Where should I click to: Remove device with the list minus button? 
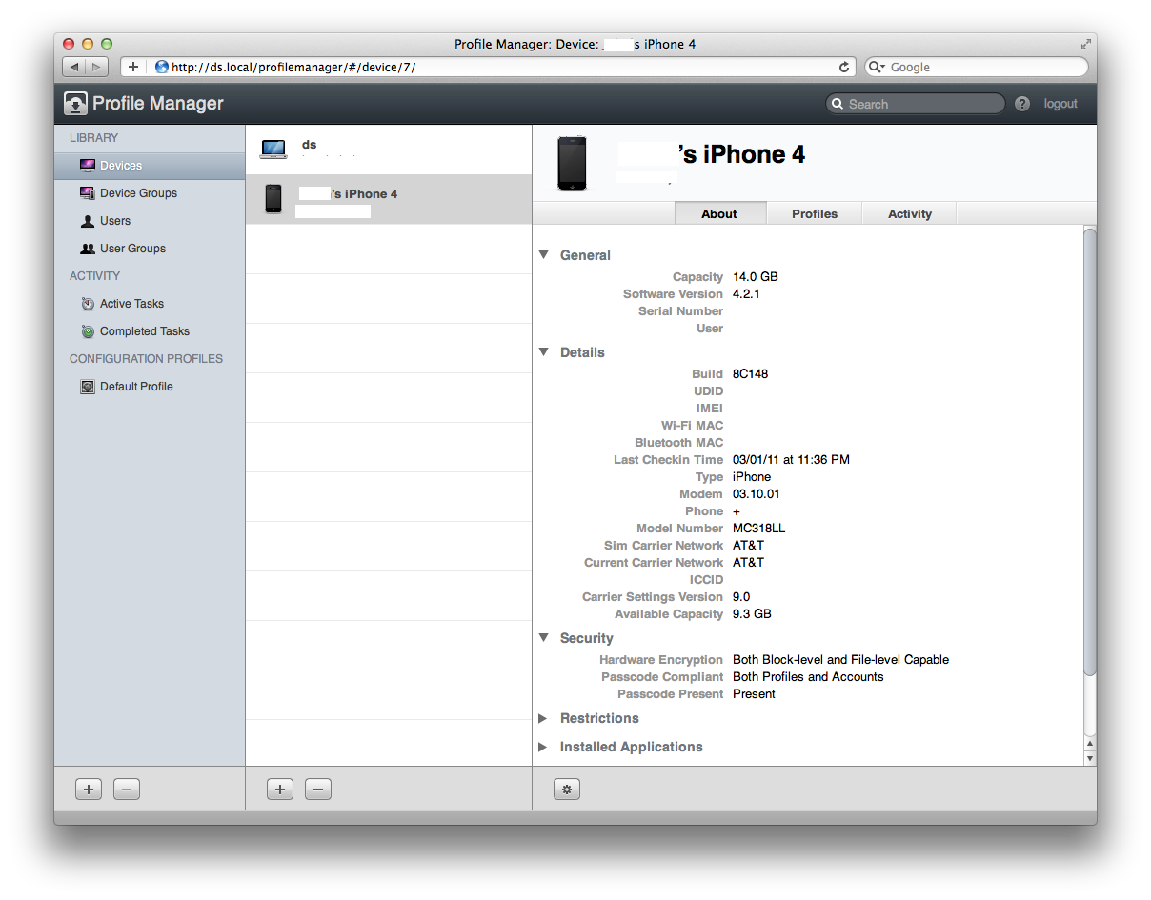pyautogui.click(x=318, y=790)
